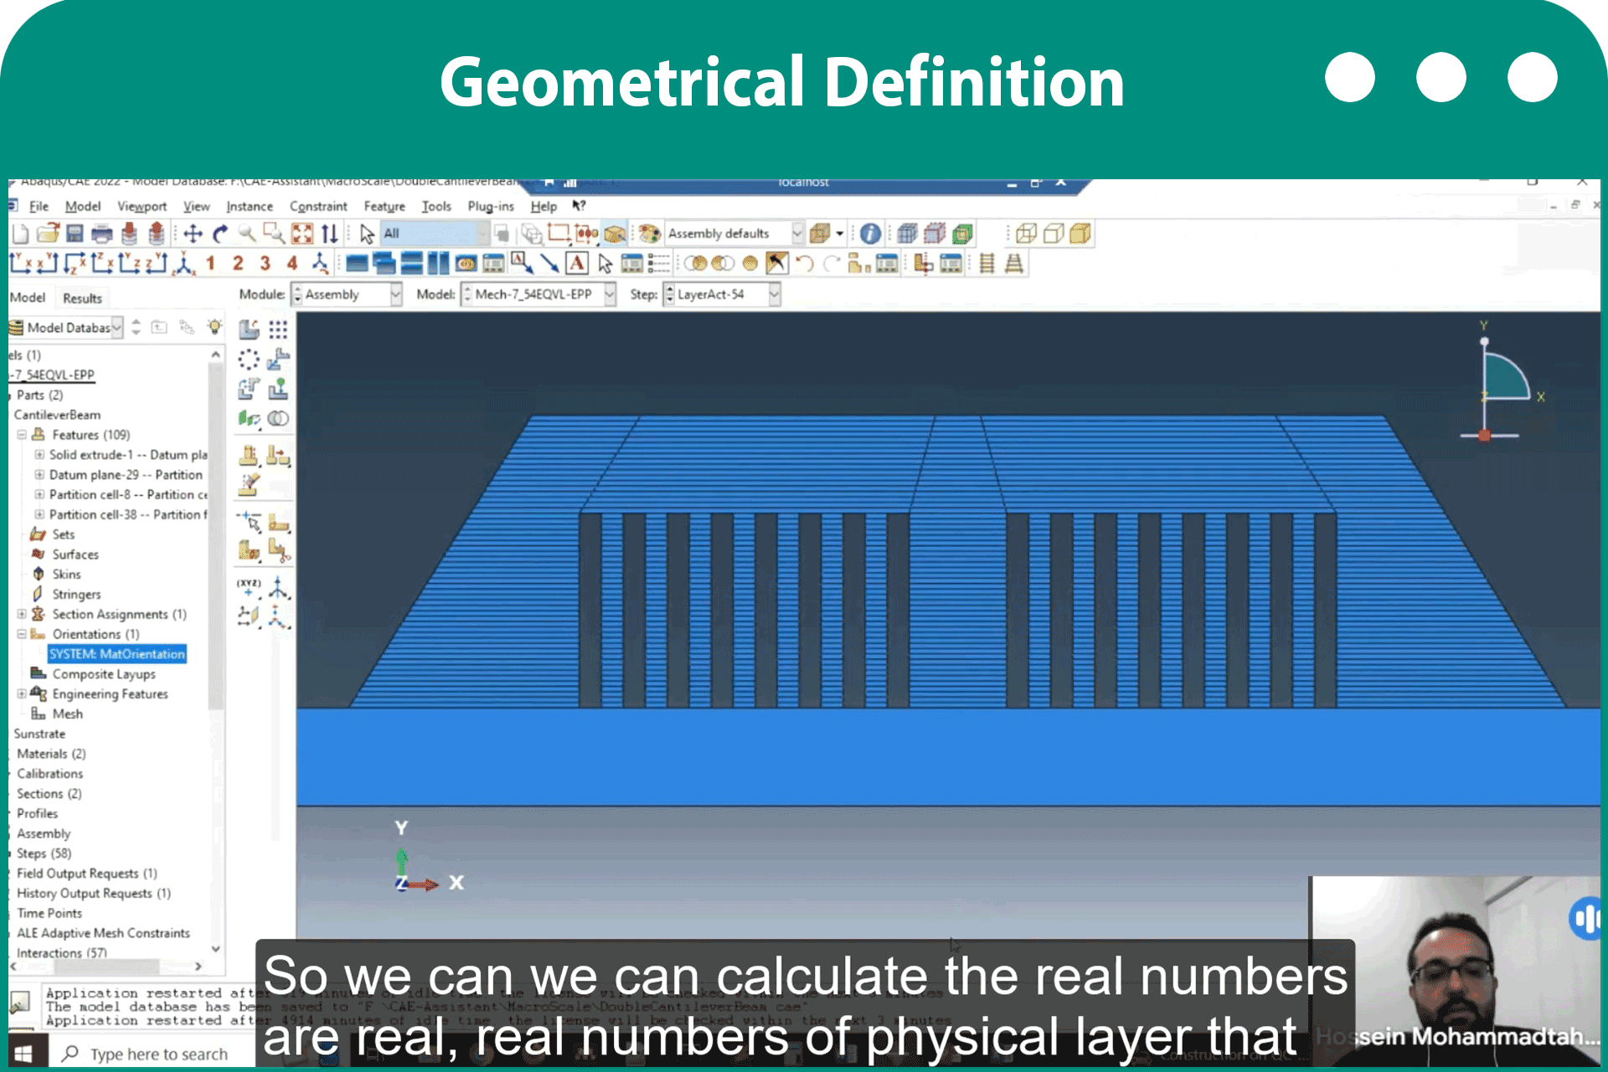Switch to saved user view 1

pos(210,264)
